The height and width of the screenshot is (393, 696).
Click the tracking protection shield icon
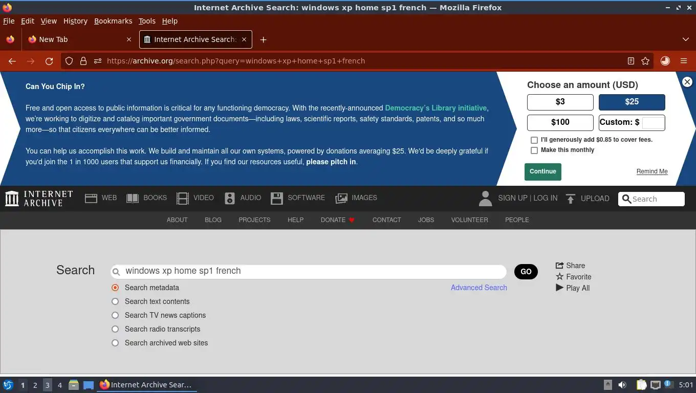pos(69,61)
